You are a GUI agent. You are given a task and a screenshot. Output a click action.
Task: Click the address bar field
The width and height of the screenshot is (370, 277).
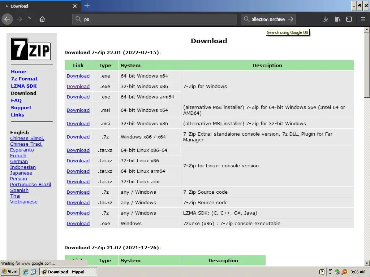(155, 19)
